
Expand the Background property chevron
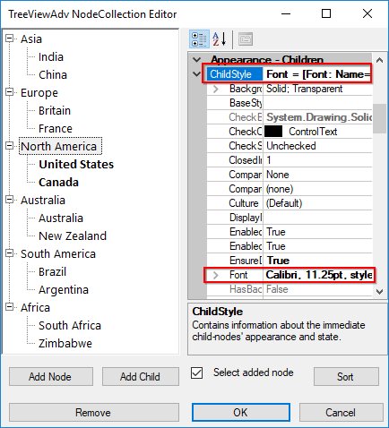pos(216,89)
